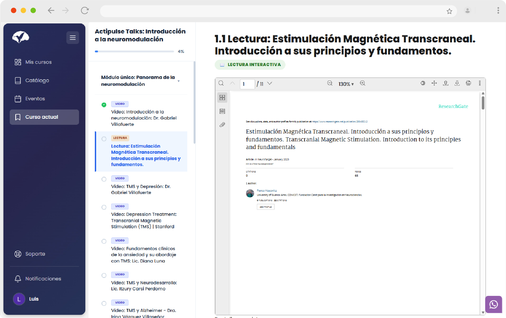The height and width of the screenshot is (318, 506).
Task: Mark Depression Treatment video complete
Action: 104,207
